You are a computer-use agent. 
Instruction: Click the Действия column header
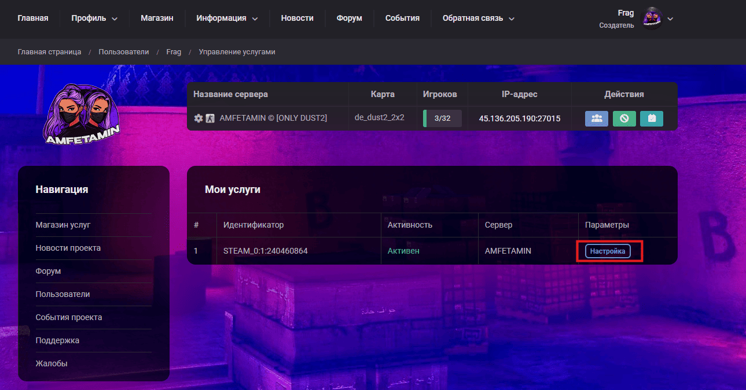tap(624, 94)
